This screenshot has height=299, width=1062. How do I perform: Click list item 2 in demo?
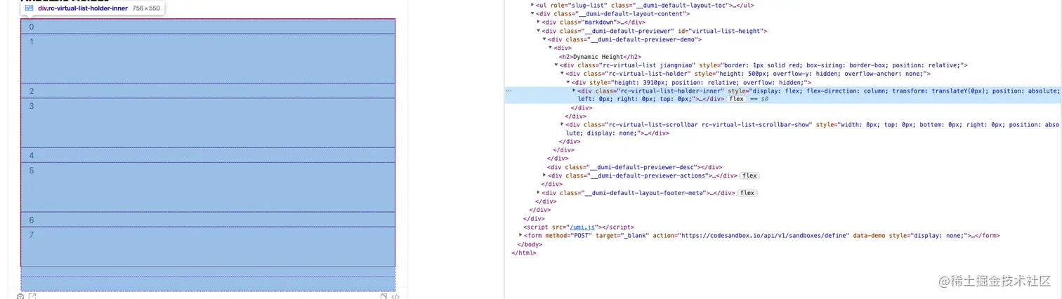point(208,91)
